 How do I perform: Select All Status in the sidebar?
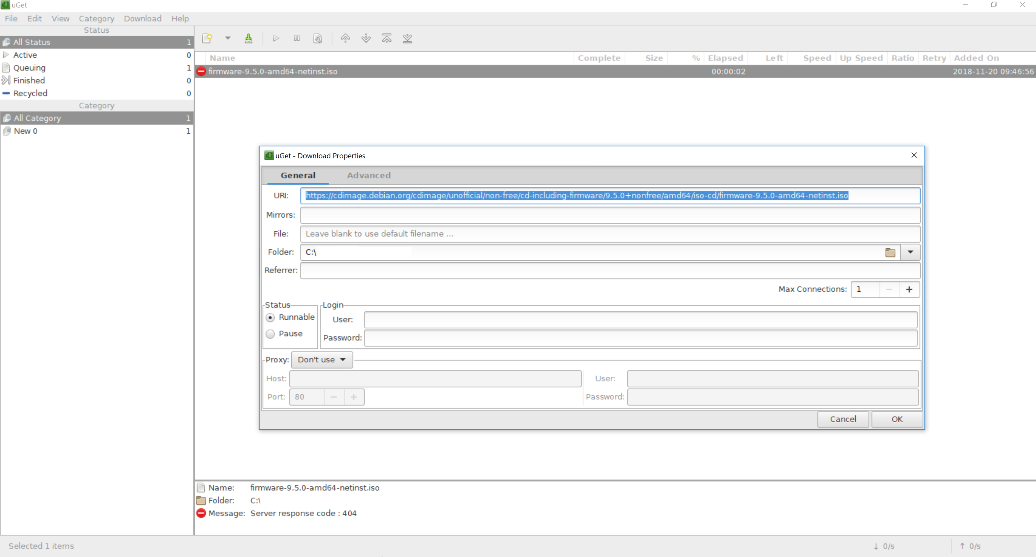pyautogui.click(x=96, y=42)
